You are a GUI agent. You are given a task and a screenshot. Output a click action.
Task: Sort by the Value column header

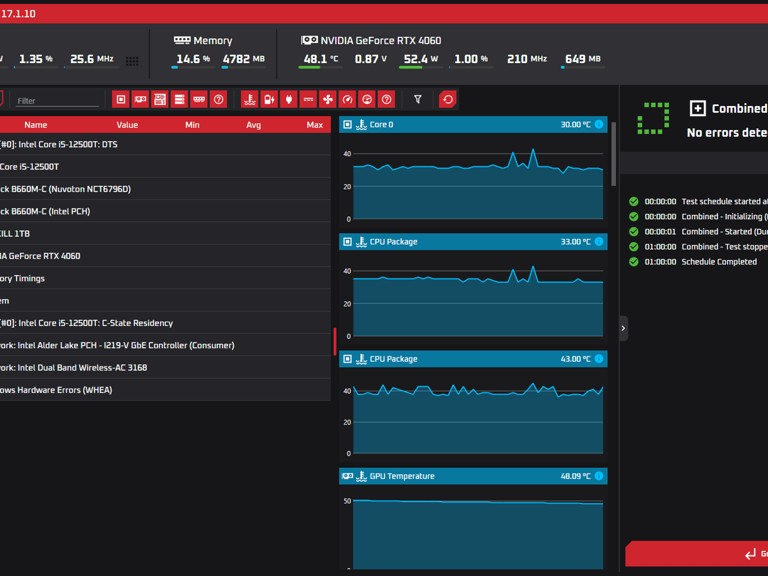[127, 125]
